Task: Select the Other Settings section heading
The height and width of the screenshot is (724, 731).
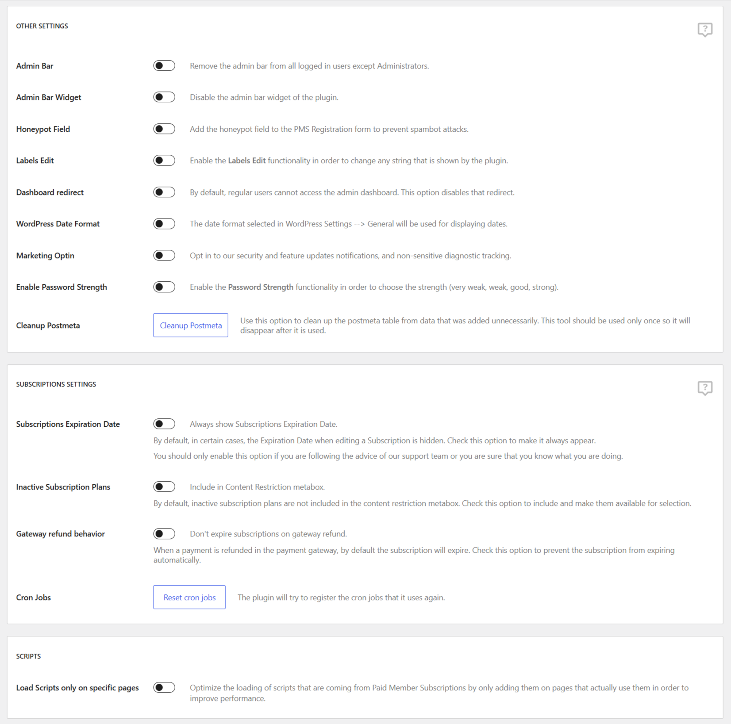Action: tap(42, 26)
